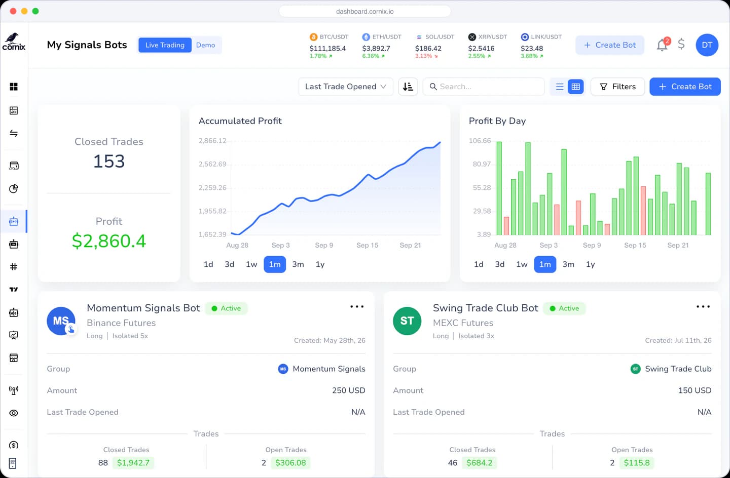Open the Last Trade Opened sort dropdown
The width and height of the screenshot is (730, 478).
[346, 87]
